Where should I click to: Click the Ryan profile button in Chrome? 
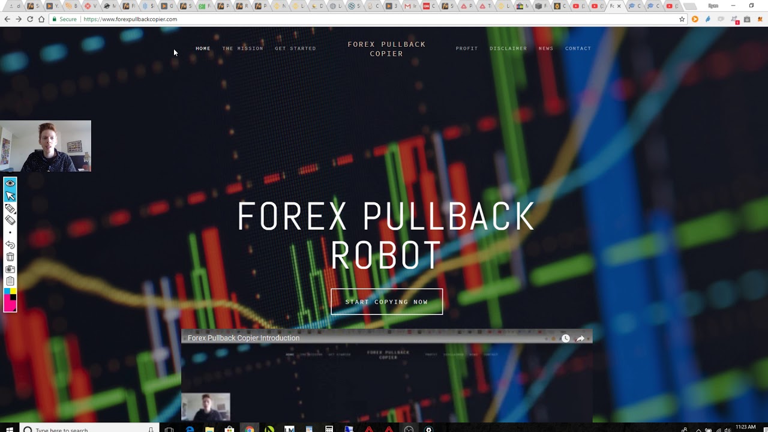click(713, 6)
